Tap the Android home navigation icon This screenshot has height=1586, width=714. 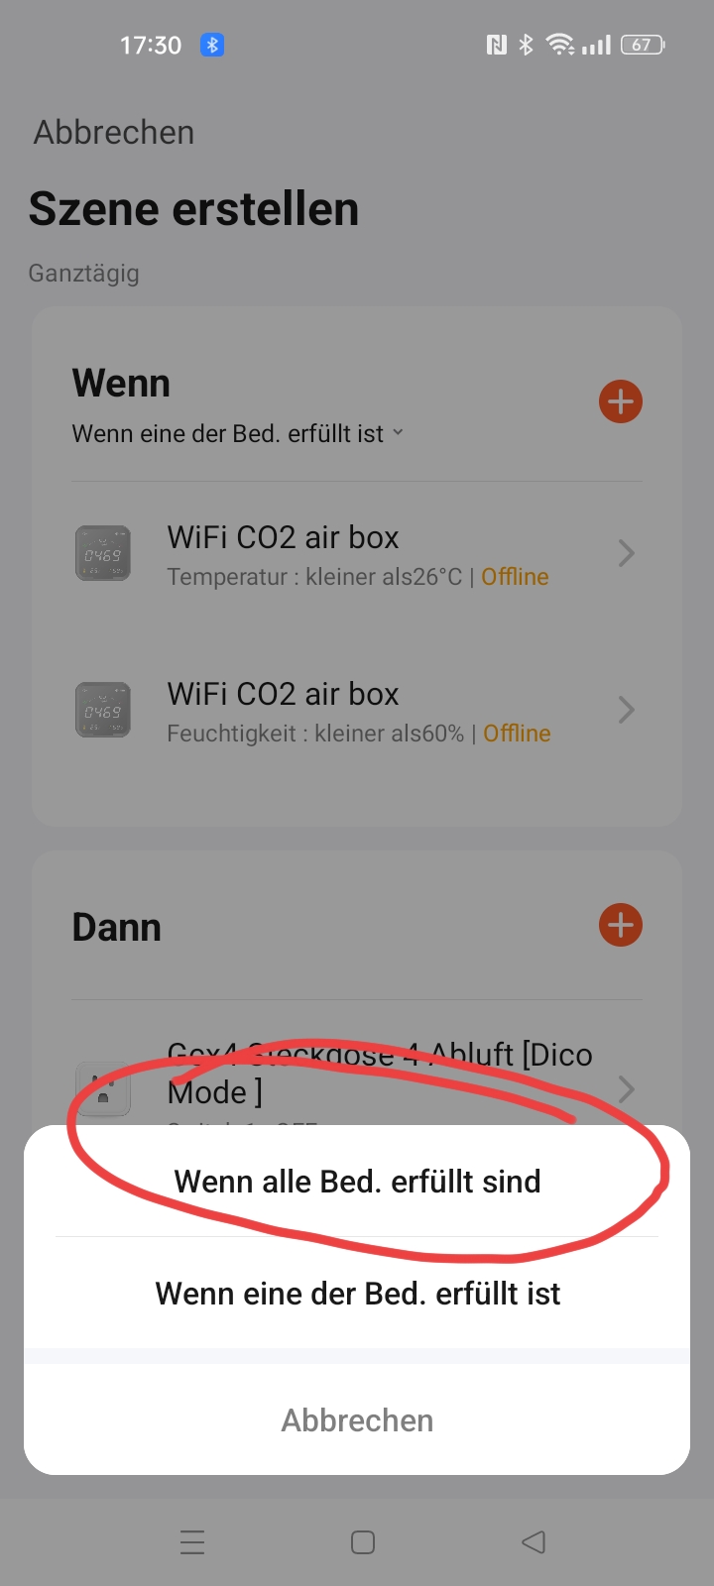point(363,1542)
